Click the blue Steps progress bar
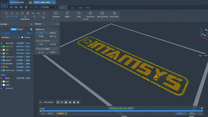Viewport: 208px width, 117px height. pyautogui.click(x=121, y=111)
